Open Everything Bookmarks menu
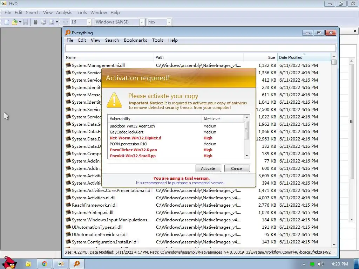This screenshot has height=269, width=359. pos(136,40)
